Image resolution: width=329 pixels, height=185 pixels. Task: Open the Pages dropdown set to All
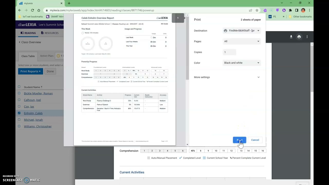coord(242,41)
